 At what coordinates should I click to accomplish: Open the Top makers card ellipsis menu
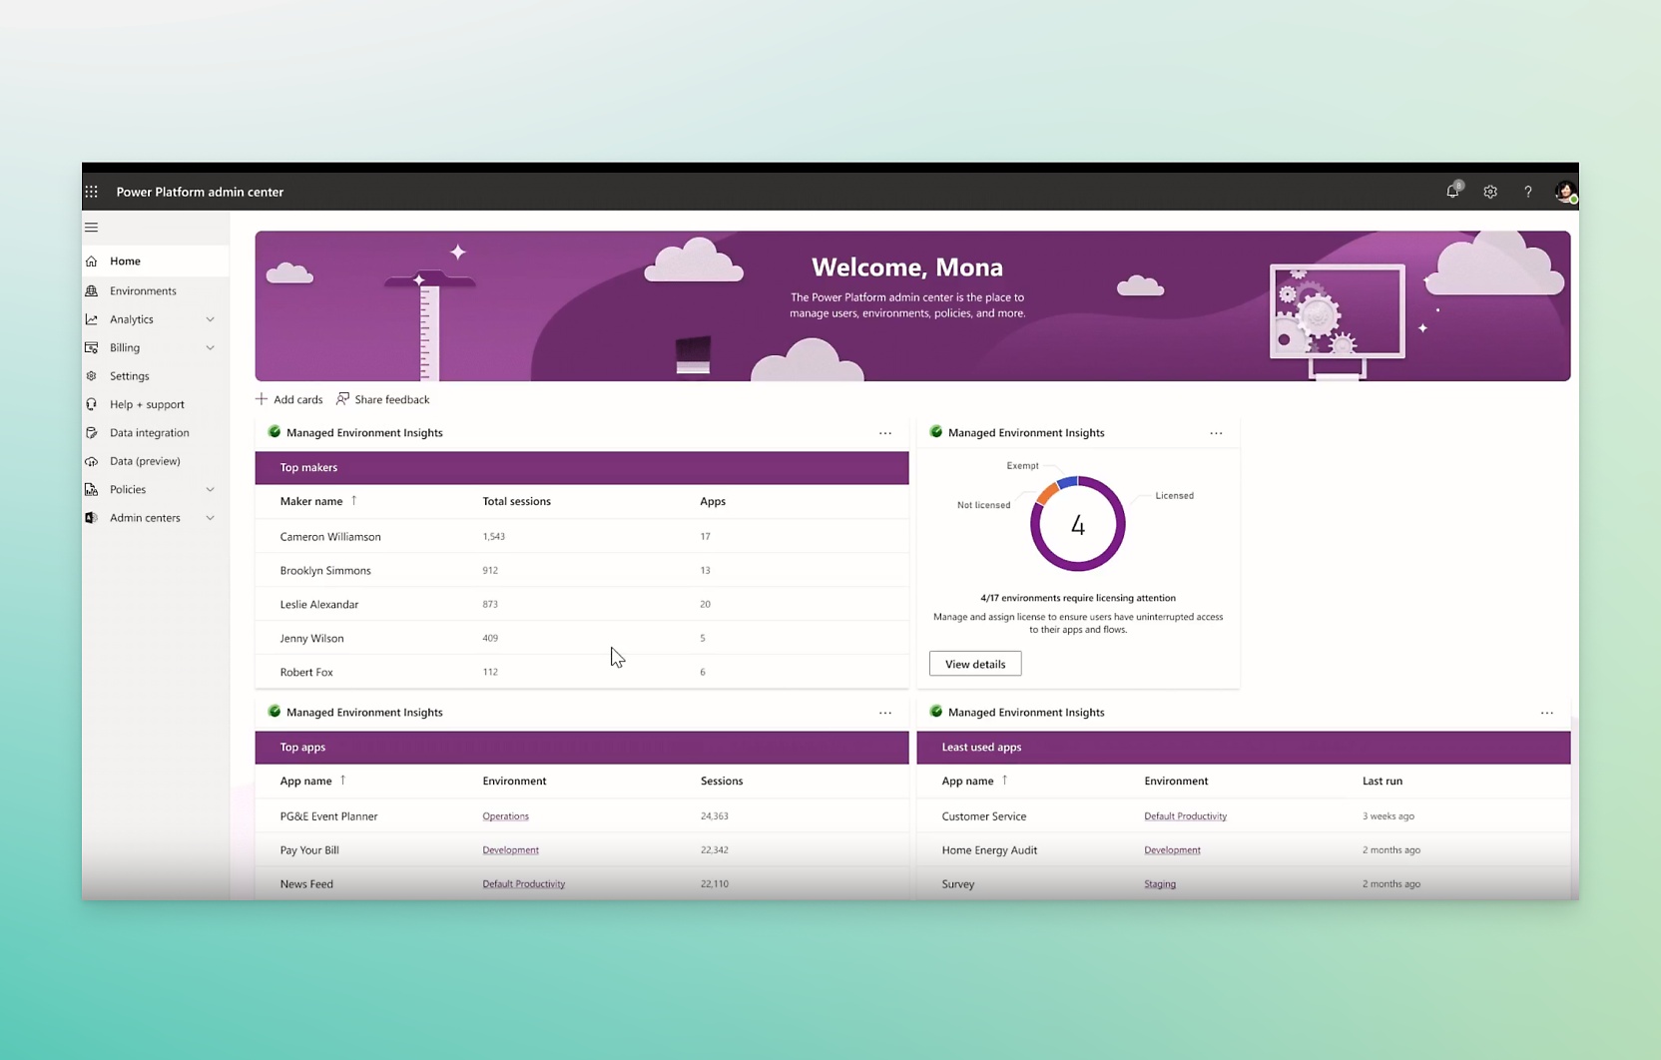885,432
